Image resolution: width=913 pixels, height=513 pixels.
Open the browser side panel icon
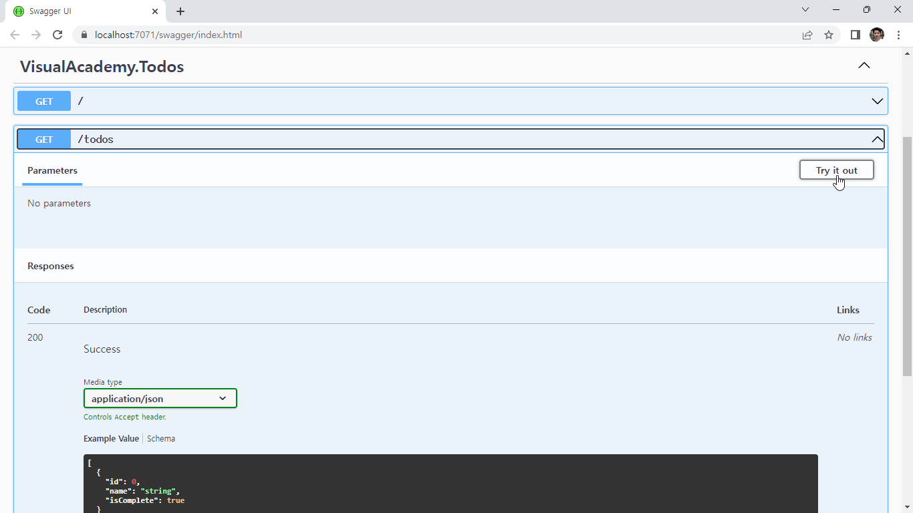tap(855, 35)
